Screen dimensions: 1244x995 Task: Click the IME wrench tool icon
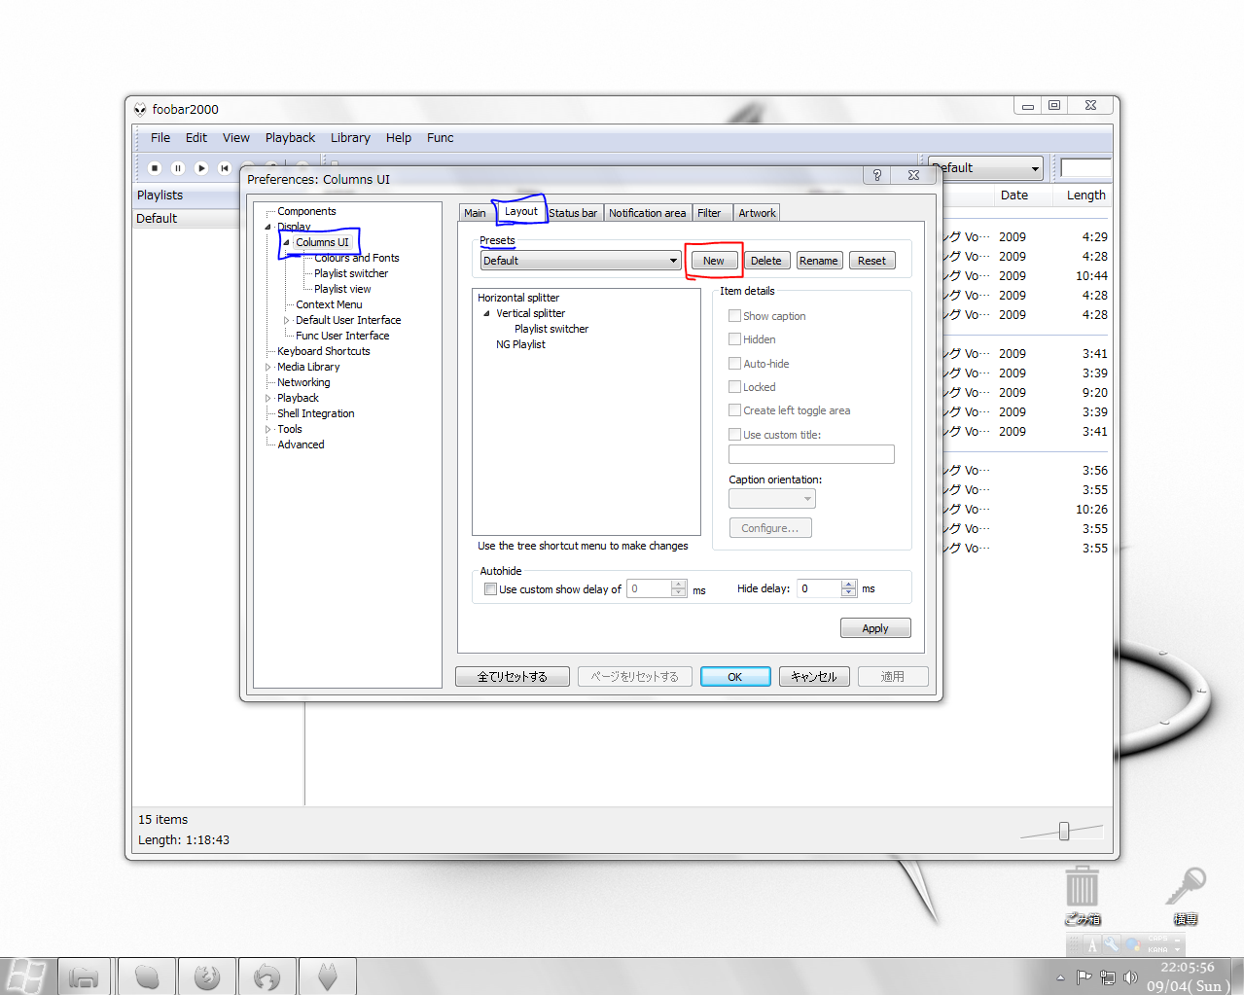point(1111,944)
